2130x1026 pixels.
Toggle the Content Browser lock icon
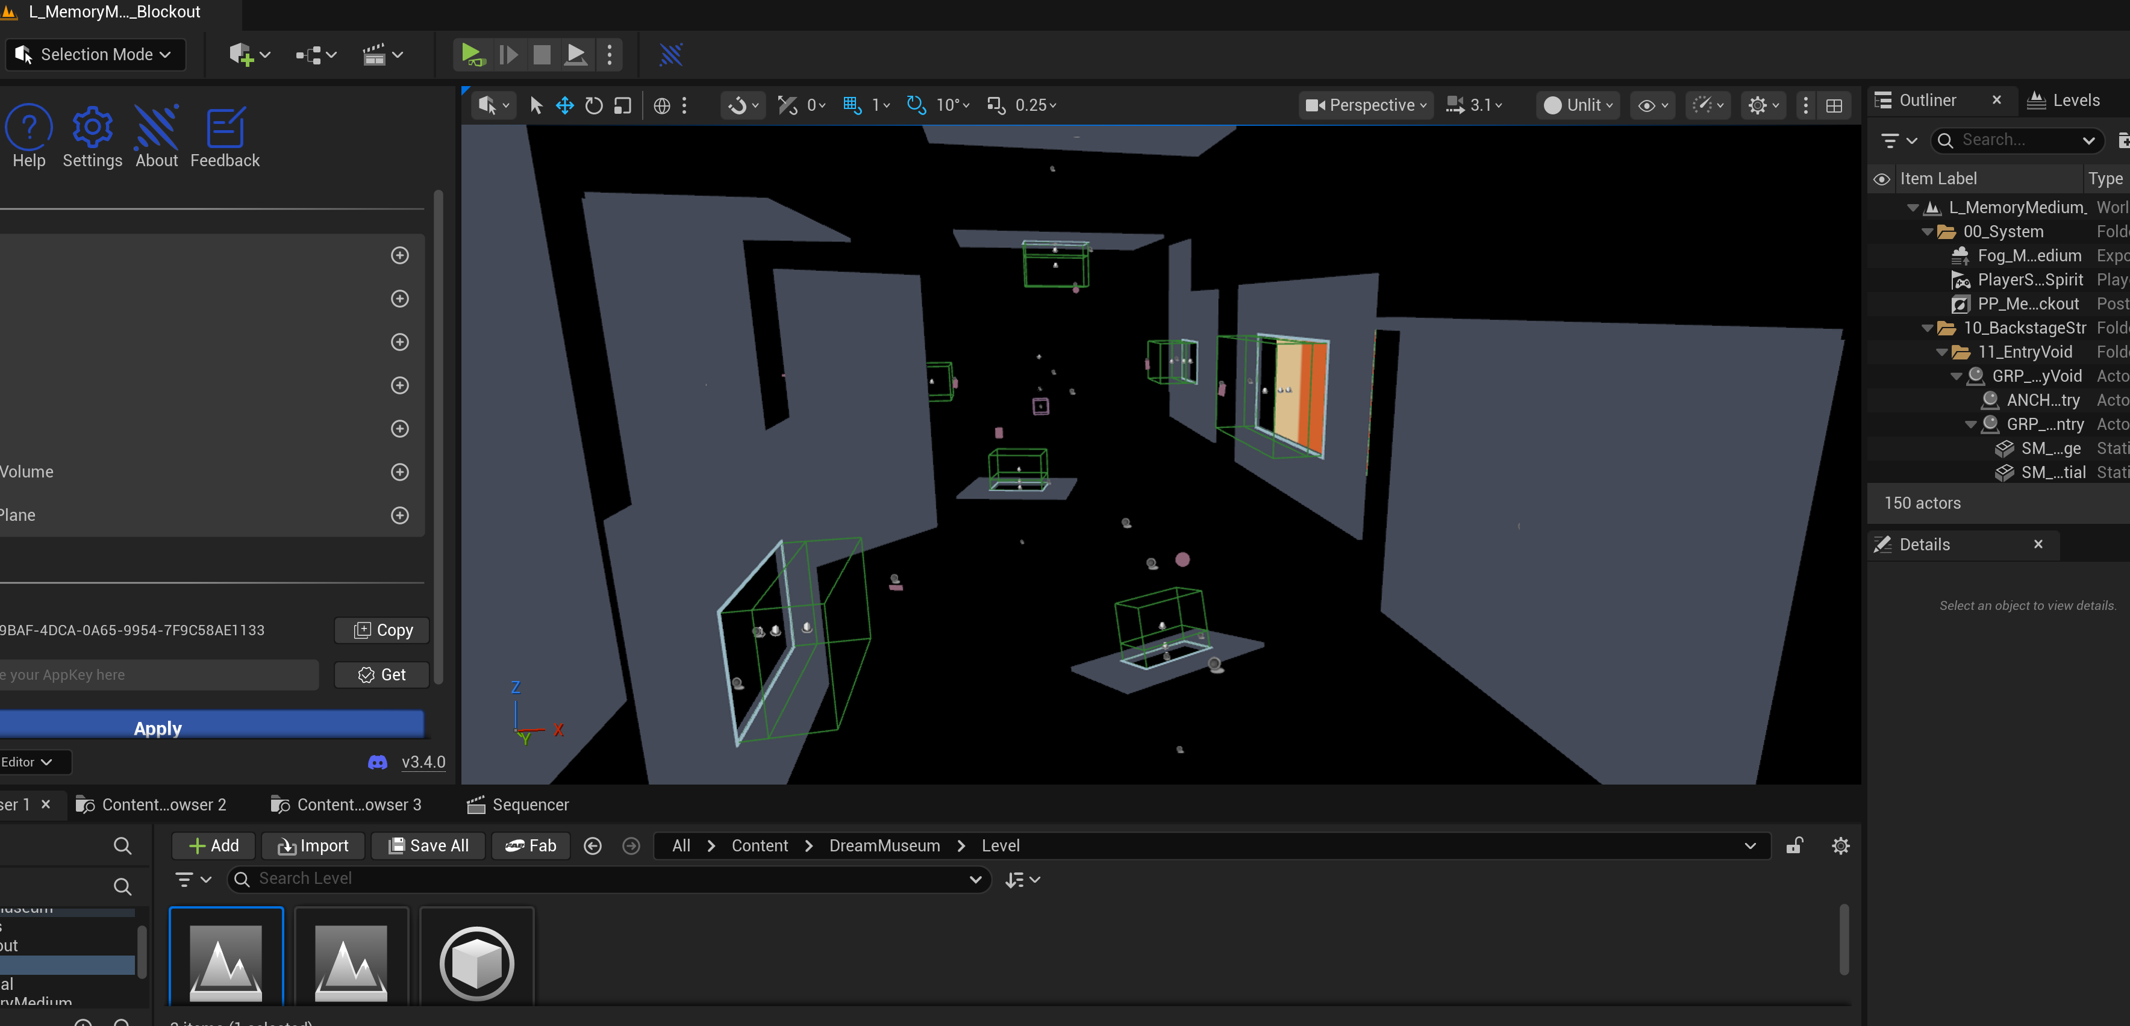point(1794,845)
